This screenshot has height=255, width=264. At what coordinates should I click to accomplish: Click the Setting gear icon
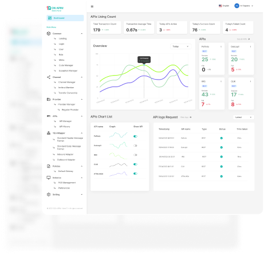click(49, 194)
